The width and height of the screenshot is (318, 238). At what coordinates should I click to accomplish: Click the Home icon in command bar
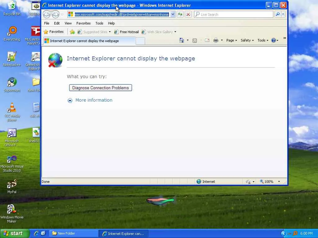pos(181,40)
